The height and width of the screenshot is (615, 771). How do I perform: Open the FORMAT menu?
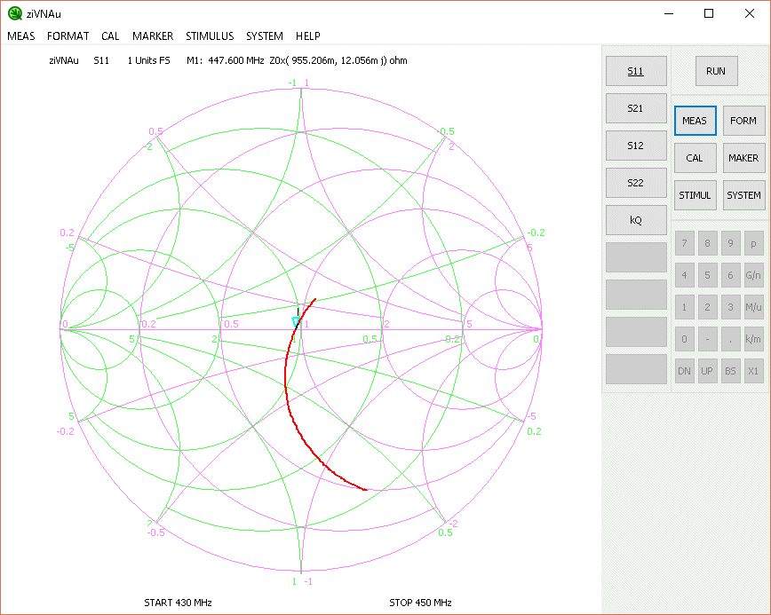68,35
